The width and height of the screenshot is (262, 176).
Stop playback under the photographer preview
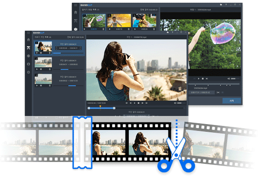point(139,103)
